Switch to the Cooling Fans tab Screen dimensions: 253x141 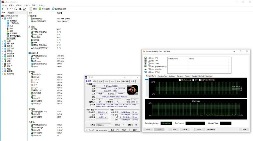[x=162, y=76]
